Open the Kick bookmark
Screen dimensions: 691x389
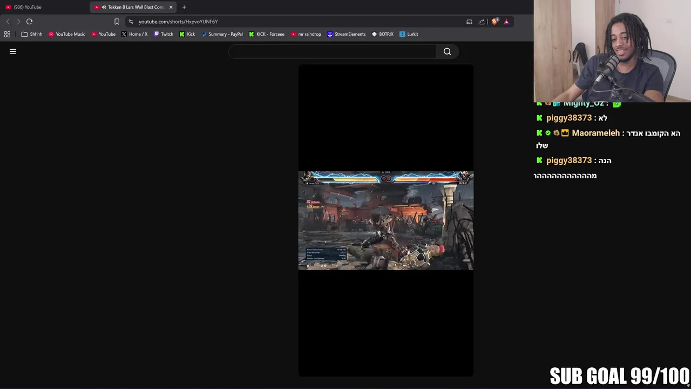pyautogui.click(x=187, y=34)
